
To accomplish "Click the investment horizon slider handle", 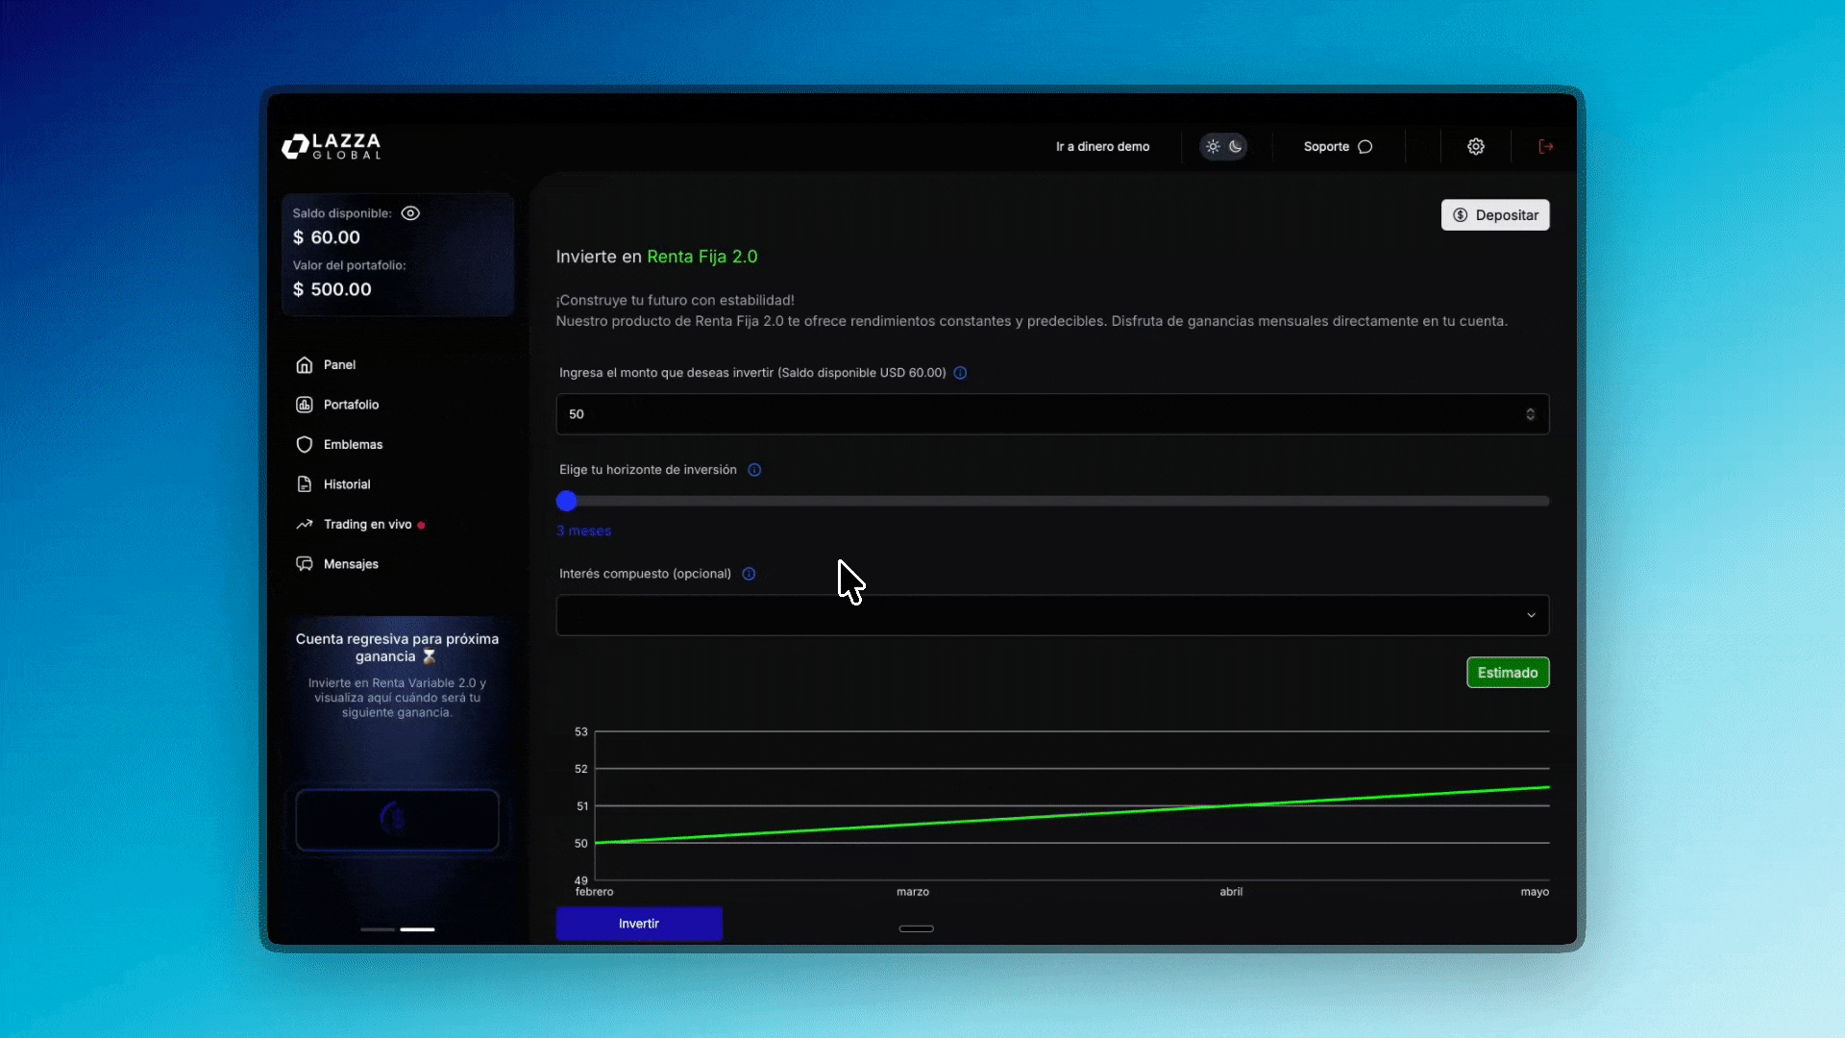I will (x=567, y=501).
